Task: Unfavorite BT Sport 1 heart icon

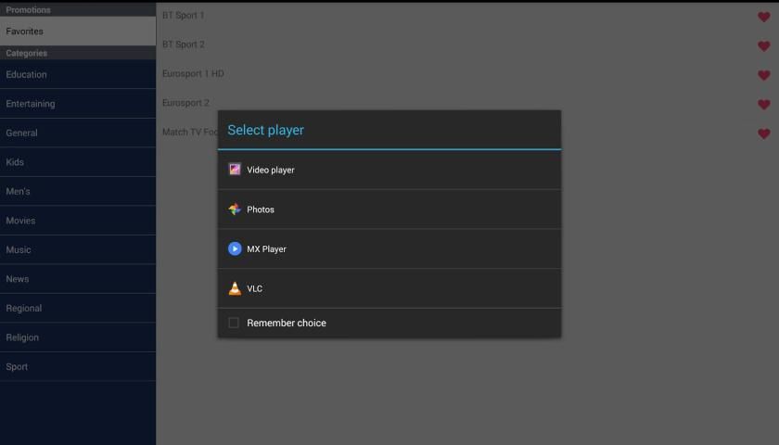Action: pos(764,17)
